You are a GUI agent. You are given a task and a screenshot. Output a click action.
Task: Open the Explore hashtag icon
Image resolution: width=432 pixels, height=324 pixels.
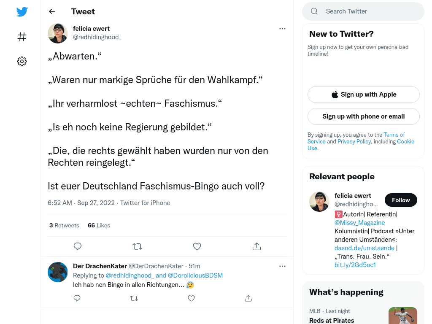[22, 37]
